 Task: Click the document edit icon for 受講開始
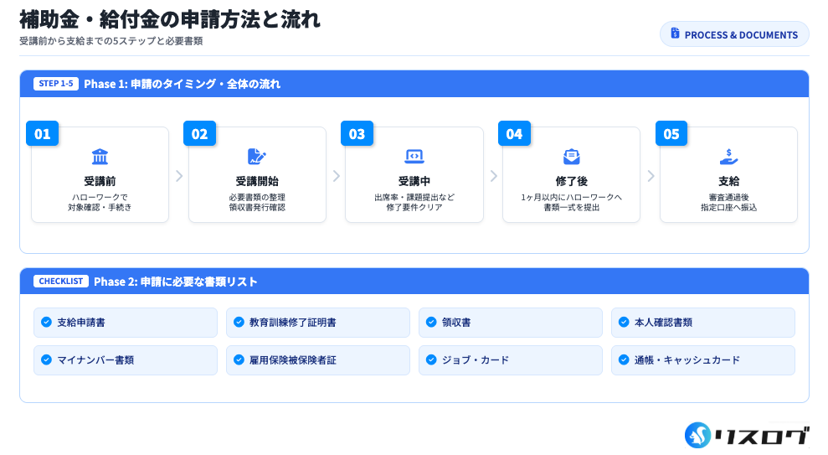click(256, 157)
